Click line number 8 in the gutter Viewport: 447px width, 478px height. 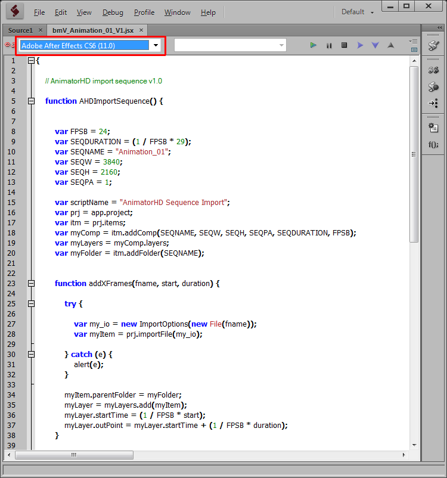coord(13,131)
